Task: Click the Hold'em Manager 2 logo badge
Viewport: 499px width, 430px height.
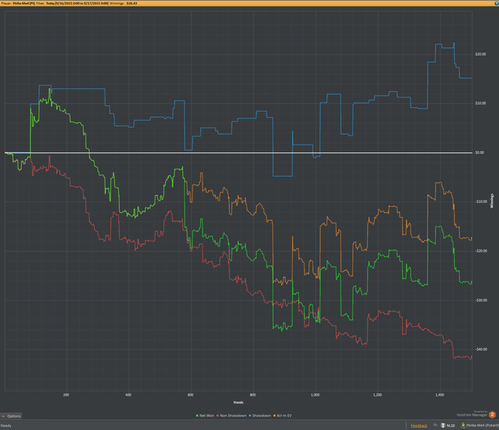Action: 492,414
